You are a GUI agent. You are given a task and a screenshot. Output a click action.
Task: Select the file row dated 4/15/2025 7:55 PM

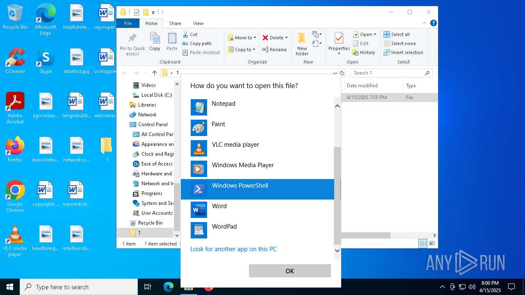pyautogui.click(x=390, y=98)
